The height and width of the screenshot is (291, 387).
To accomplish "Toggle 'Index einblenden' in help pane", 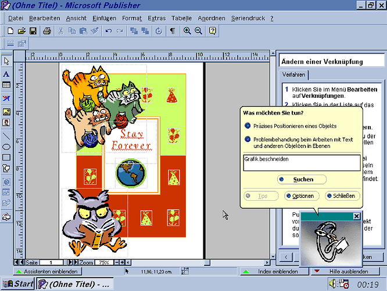I will tap(274, 271).
